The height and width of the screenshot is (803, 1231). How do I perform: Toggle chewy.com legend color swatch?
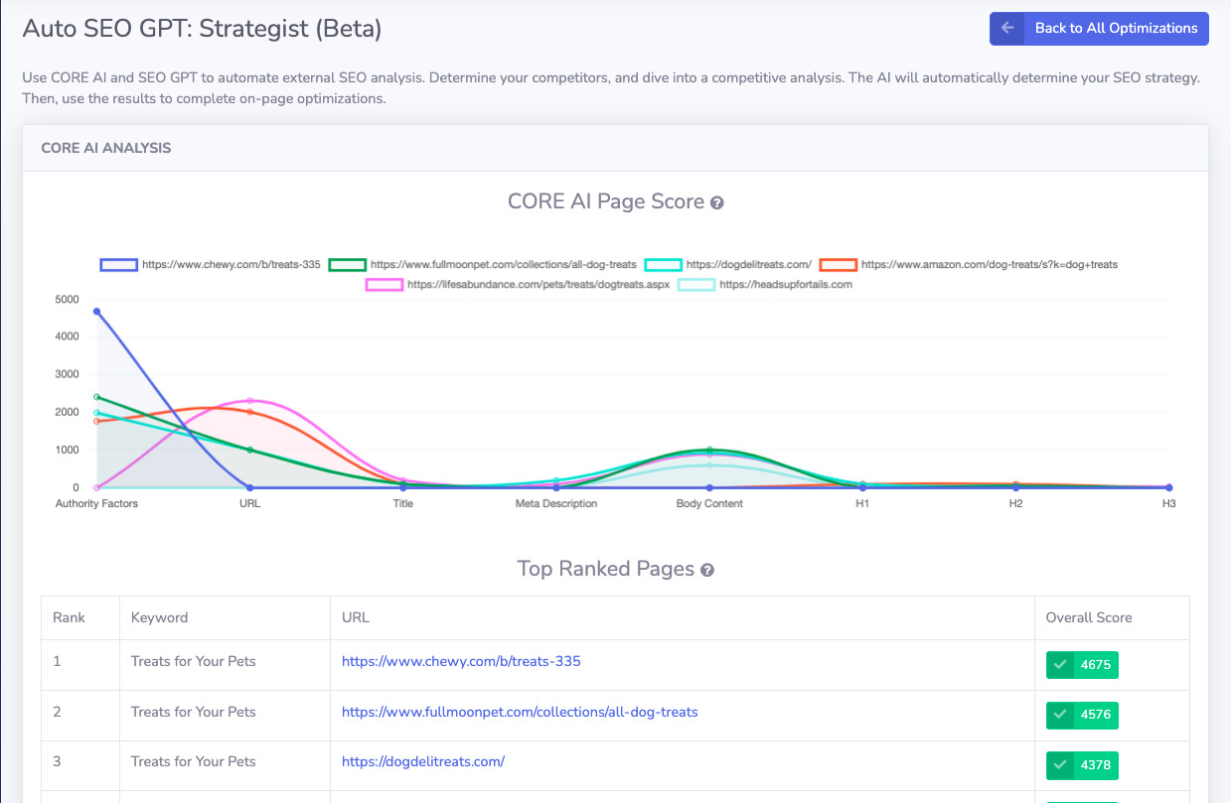118,265
